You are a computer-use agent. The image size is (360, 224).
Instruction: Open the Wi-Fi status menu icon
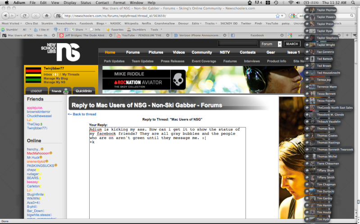[x=291, y=3]
